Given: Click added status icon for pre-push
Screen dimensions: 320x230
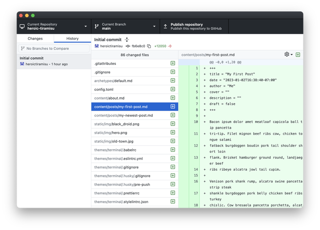Looking at the screenshot, I should pyautogui.click(x=173, y=184).
